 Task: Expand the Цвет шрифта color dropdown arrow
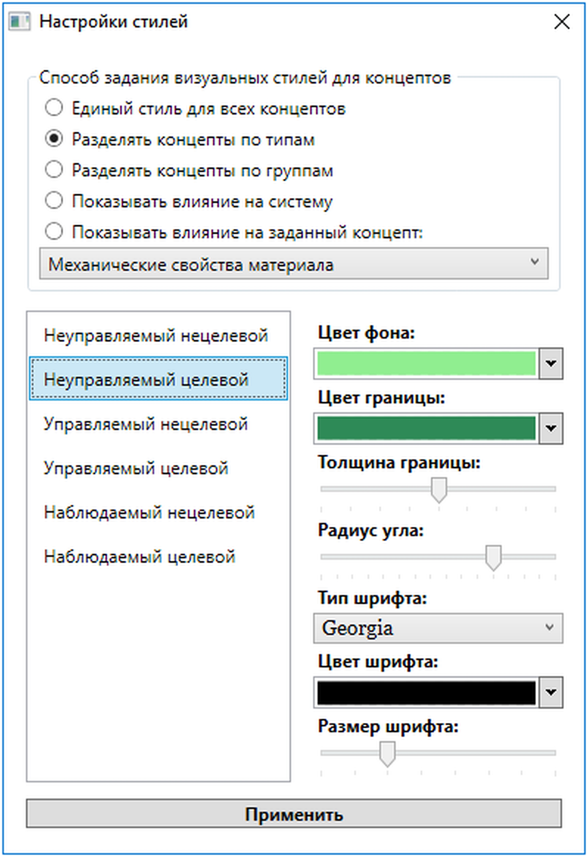pos(551,693)
